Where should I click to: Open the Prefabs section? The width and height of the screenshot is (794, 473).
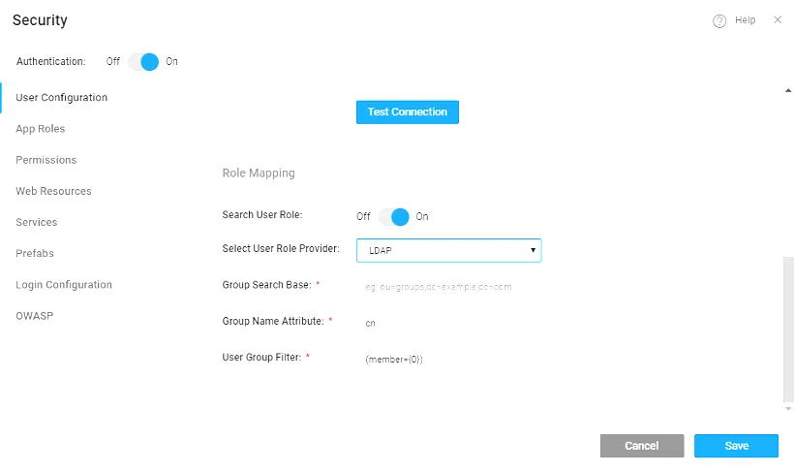click(35, 253)
